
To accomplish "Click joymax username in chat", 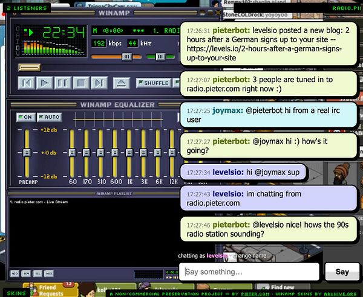I will click(x=227, y=110).
